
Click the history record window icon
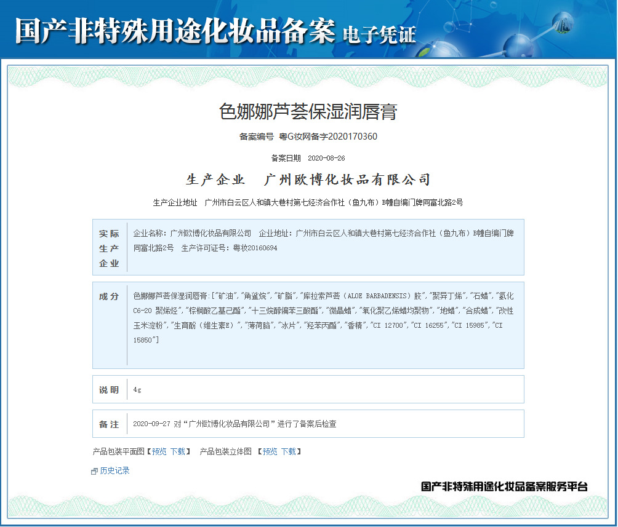pyautogui.click(x=94, y=472)
